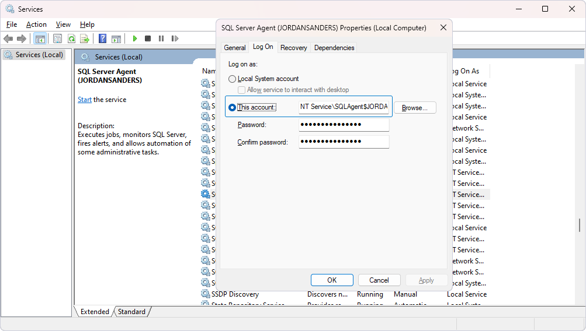Click the Stop Service toolbar icon
586x331 pixels.
148,39
